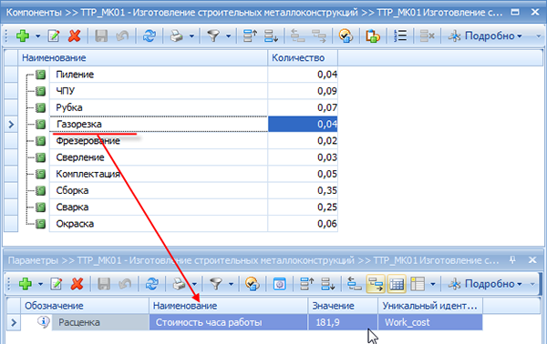Select the Стоимость часа работы cell

click(229, 322)
